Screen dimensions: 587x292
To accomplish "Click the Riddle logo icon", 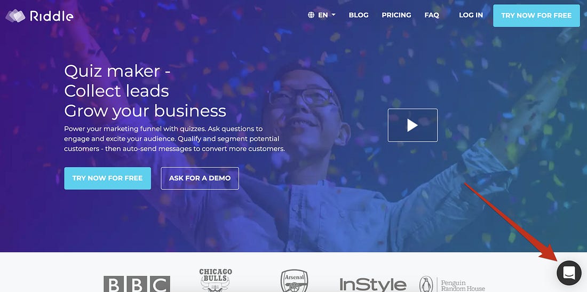I will [x=15, y=15].
